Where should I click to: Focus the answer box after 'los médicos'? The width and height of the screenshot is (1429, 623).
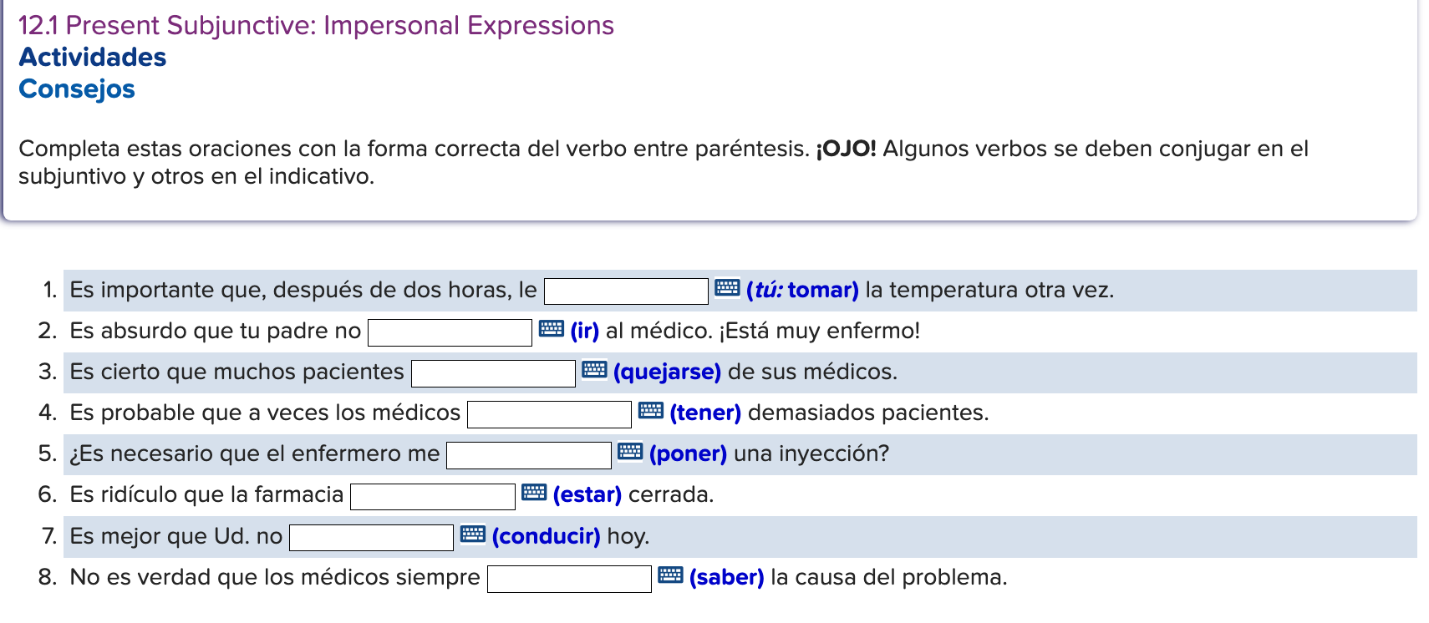pyautogui.click(x=548, y=411)
